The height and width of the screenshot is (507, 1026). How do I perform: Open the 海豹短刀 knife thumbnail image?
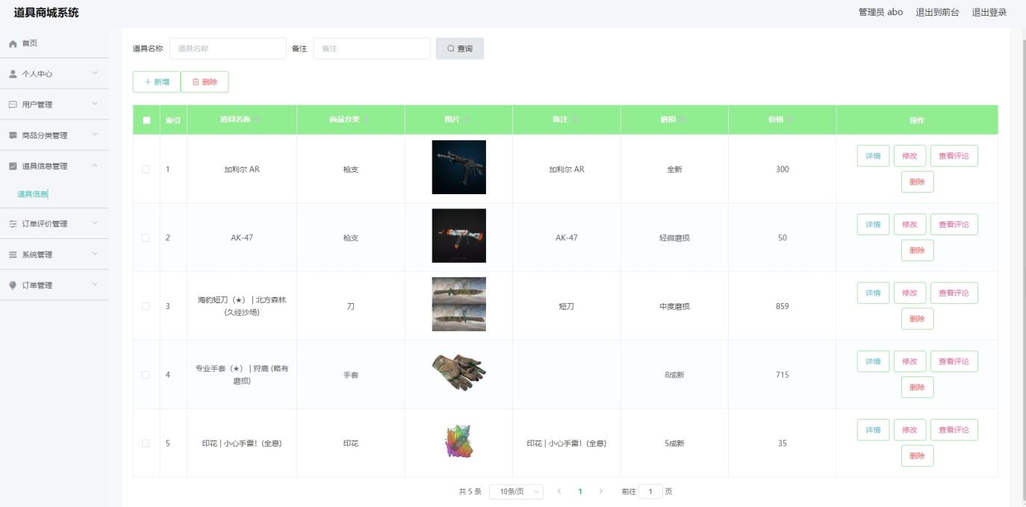point(458,304)
